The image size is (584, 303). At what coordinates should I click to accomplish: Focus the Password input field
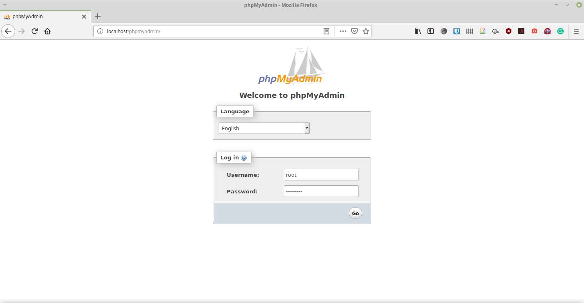click(321, 191)
